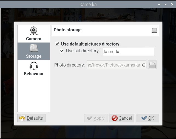Cancel the configuration dialog

pos(122,118)
